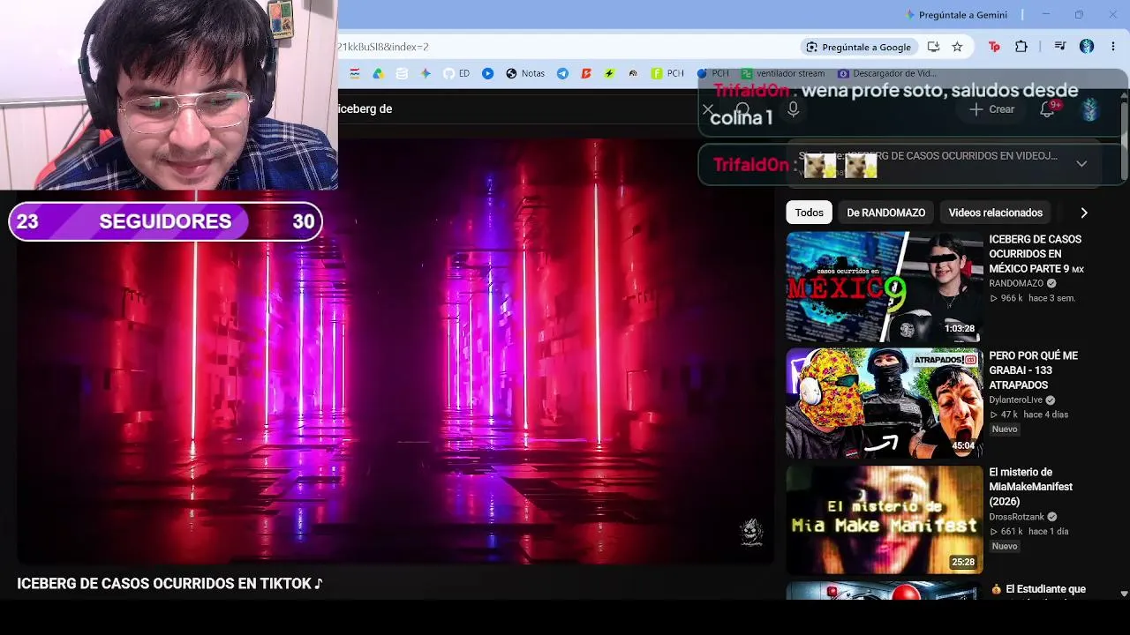Open the Telegram bookmark
This screenshot has height=635, width=1130.
click(562, 74)
